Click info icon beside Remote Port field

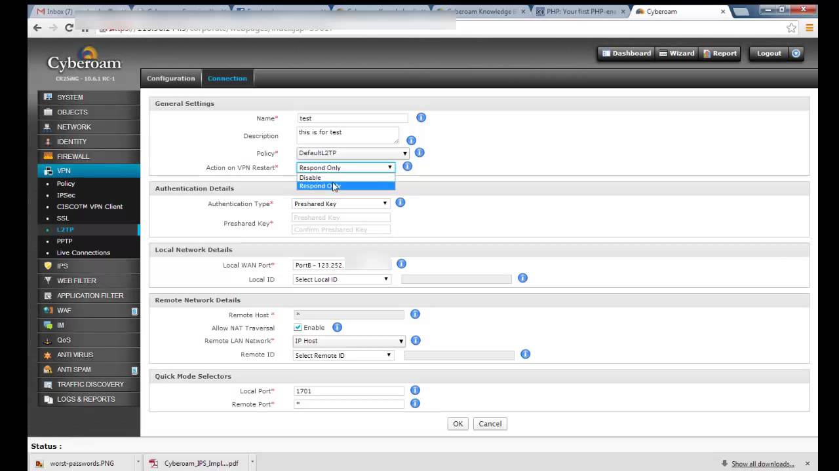(415, 404)
